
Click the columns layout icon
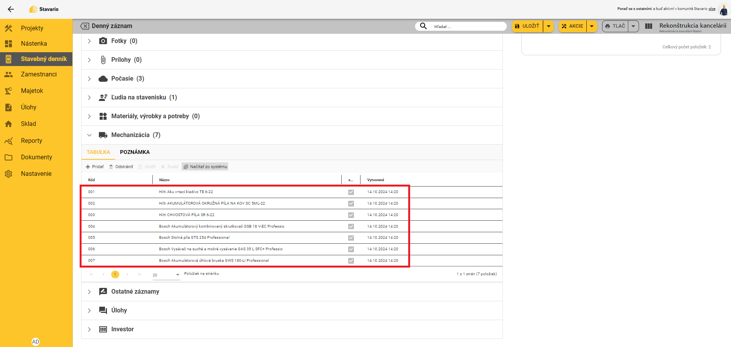tap(649, 26)
